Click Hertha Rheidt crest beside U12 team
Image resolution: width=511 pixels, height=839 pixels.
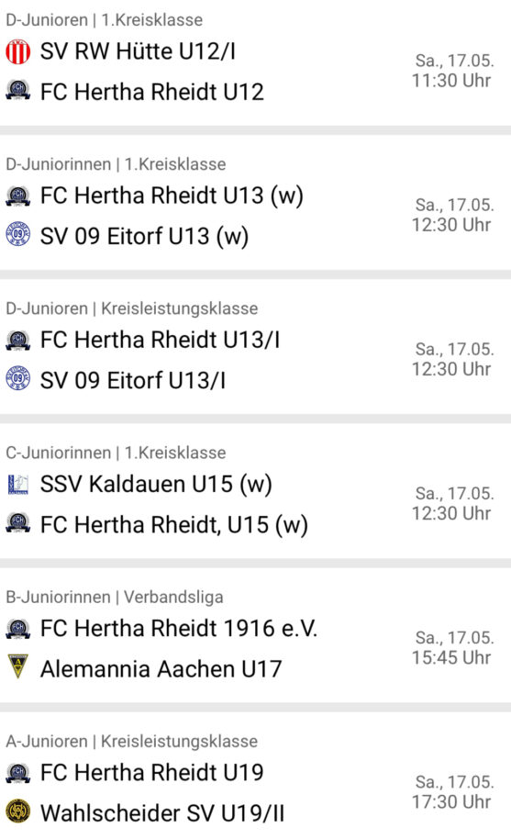[x=17, y=91]
